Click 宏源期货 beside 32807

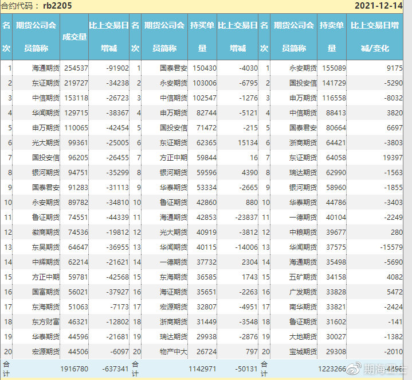(174, 307)
